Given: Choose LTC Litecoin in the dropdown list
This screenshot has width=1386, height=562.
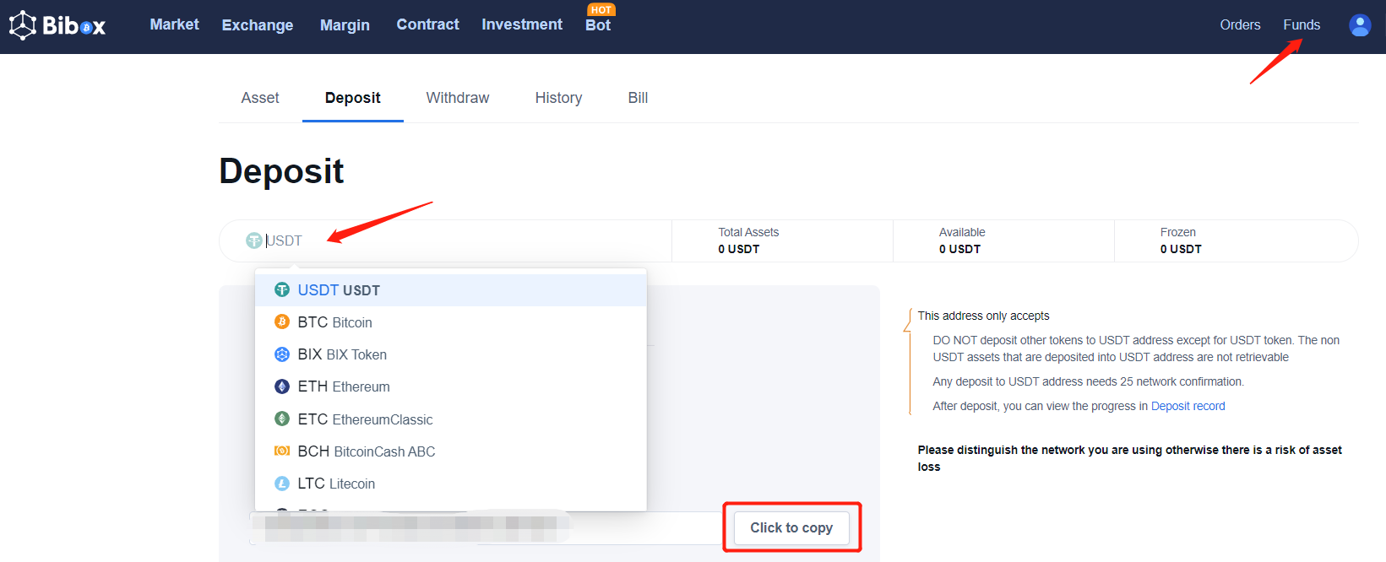Looking at the screenshot, I should (x=336, y=484).
